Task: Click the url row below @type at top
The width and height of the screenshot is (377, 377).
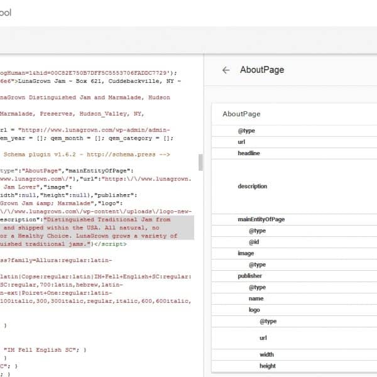Action: (x=294, y=142)
